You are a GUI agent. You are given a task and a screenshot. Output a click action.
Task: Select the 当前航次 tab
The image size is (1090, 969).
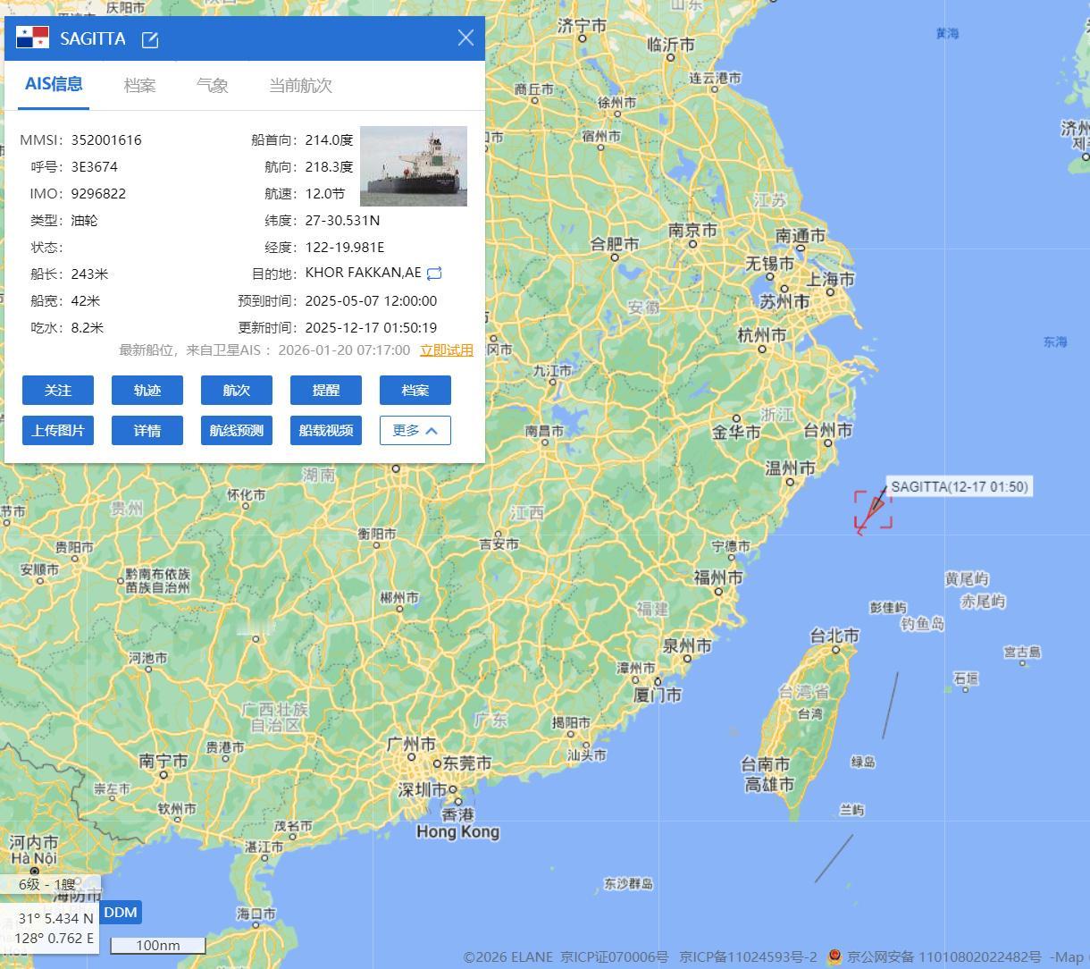[x=300, y=86]
